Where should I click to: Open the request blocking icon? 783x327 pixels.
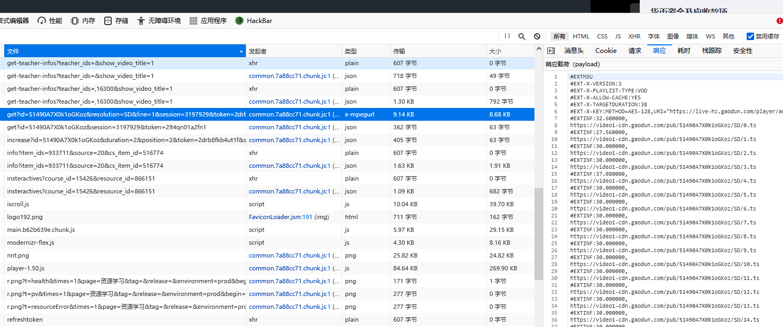coord(537,36)
